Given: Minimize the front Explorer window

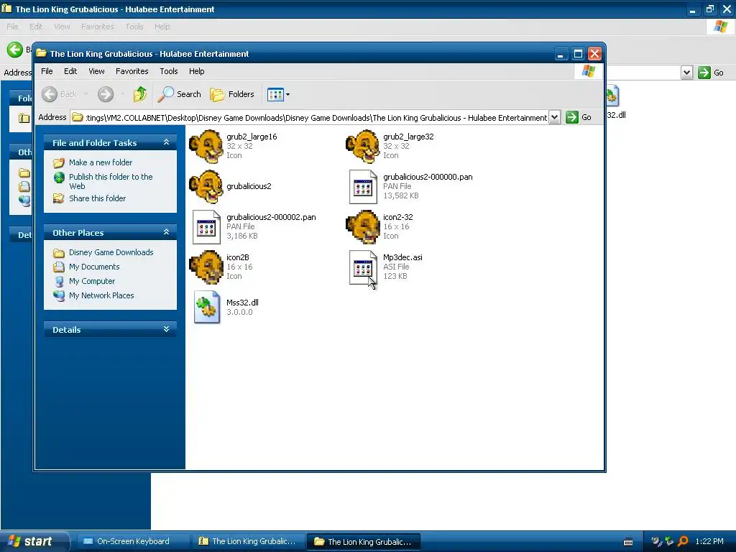Looking at the screenshot, I should pos(561,54).
